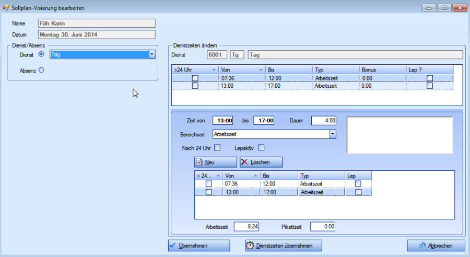Viewport: 470px width, 257px height.
Task: Click the Bonus column header
Action: click(382, 69)
